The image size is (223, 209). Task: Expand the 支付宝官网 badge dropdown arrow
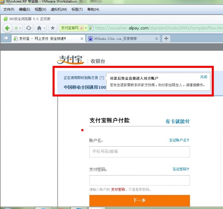[x=86, y=28]
